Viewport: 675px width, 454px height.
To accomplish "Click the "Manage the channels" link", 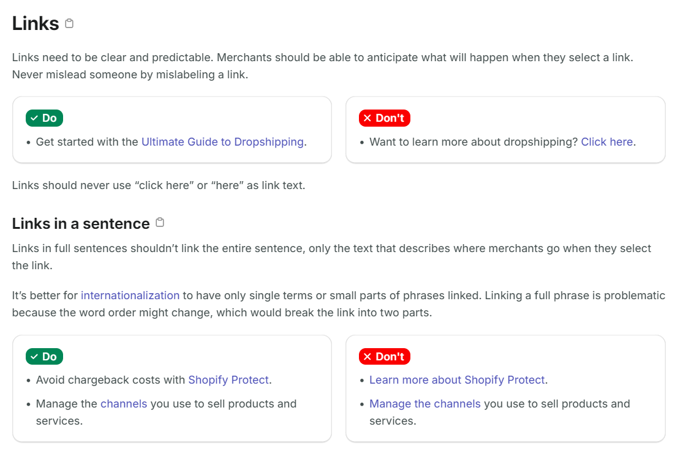I will pos(424,403).
